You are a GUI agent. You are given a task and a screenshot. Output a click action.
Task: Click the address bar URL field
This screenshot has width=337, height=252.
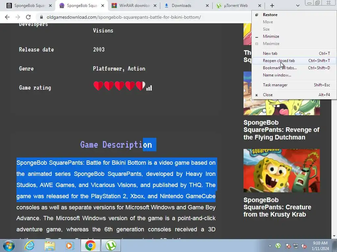coord(124,17)
